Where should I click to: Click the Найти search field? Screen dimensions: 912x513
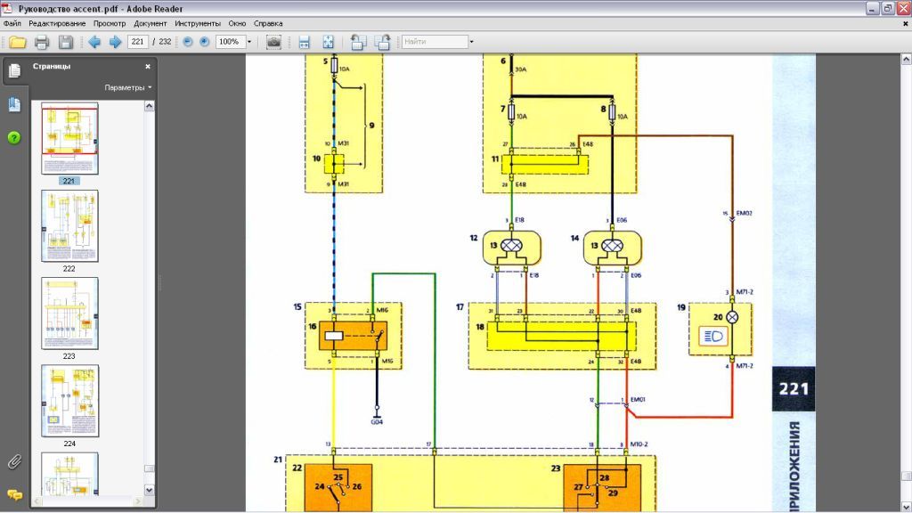pos(435,42)
